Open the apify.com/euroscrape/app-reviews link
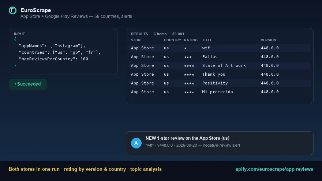Screen dimensions: 322x181 pyautogui.click(x=274, y=169)
